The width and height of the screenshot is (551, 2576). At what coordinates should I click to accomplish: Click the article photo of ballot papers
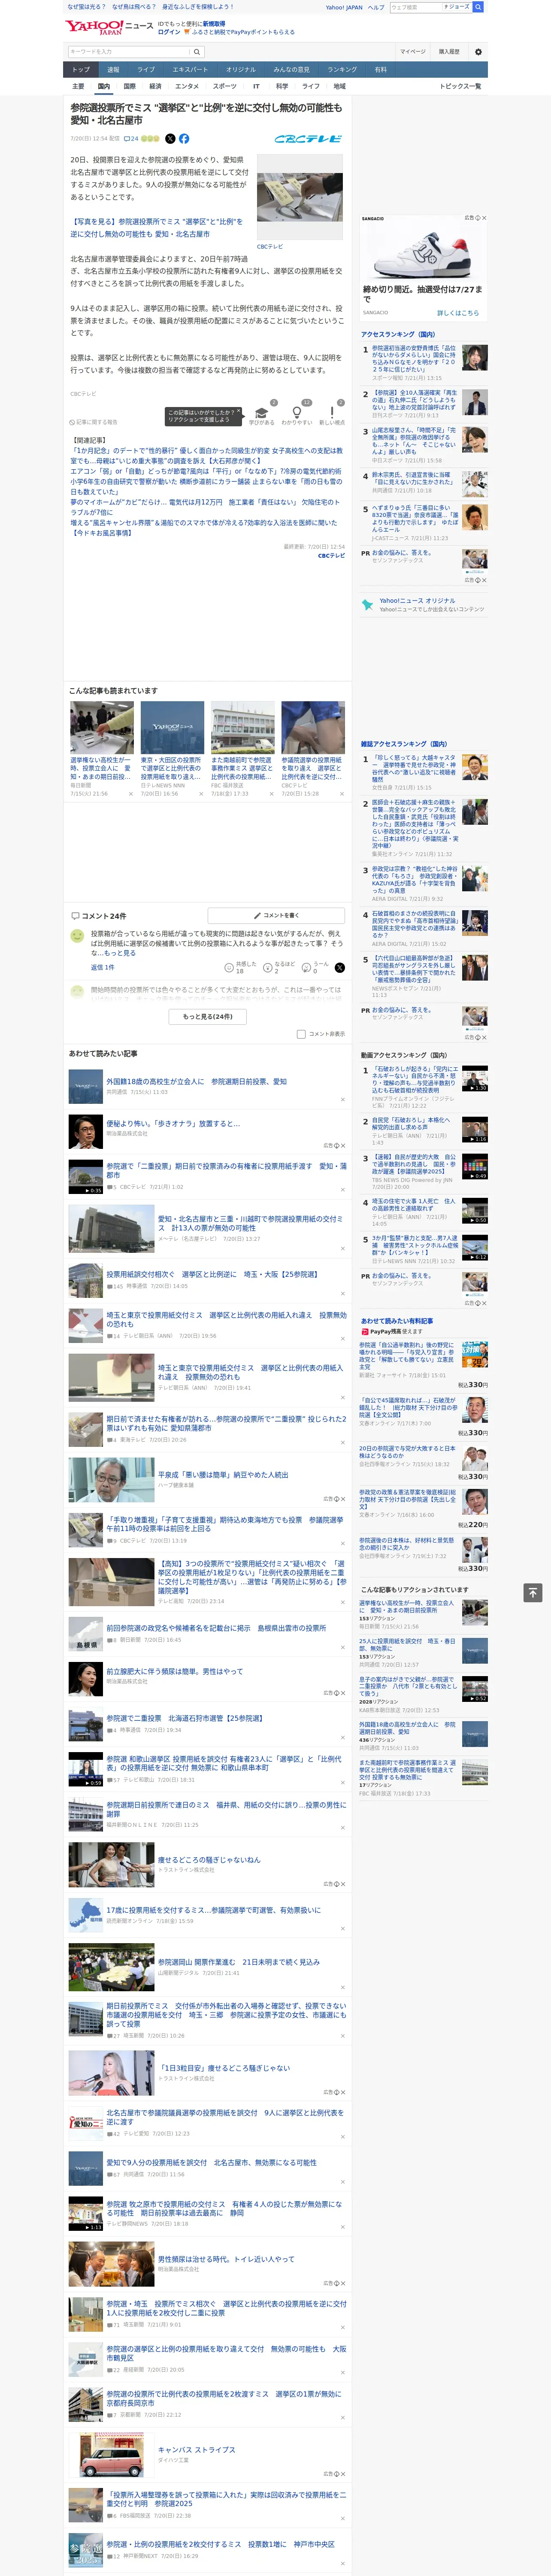[x=300, y=196]
